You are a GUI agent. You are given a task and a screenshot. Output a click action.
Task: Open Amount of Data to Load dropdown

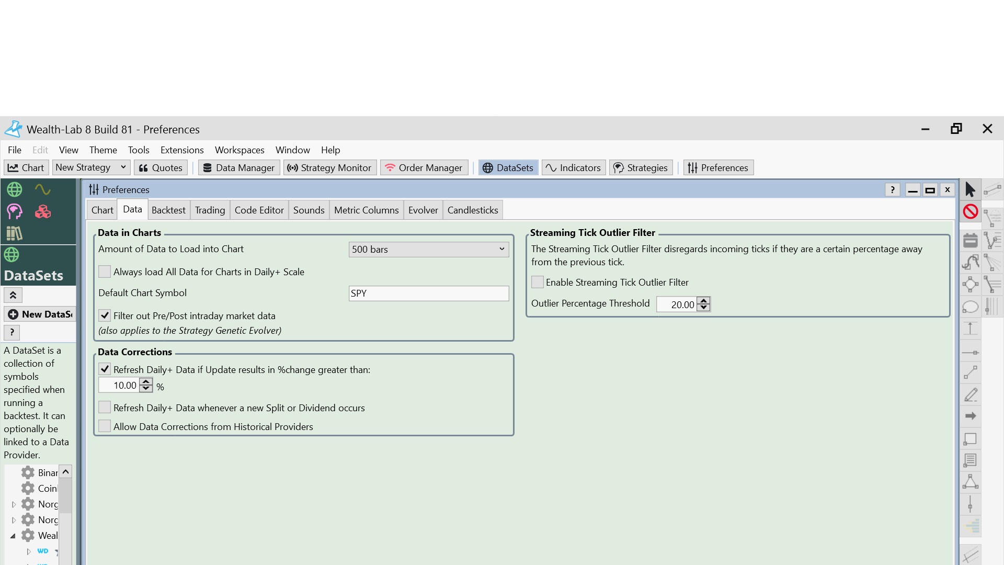pos(429,250)
